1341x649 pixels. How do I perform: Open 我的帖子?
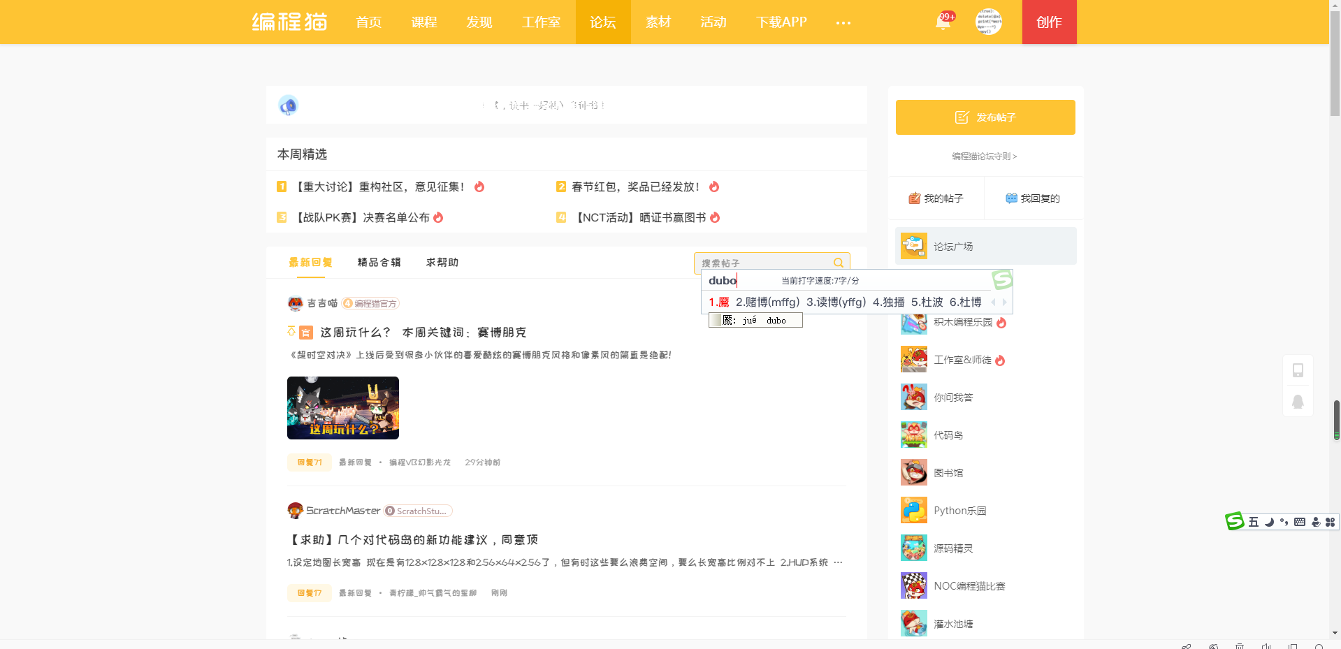(936, 198)
